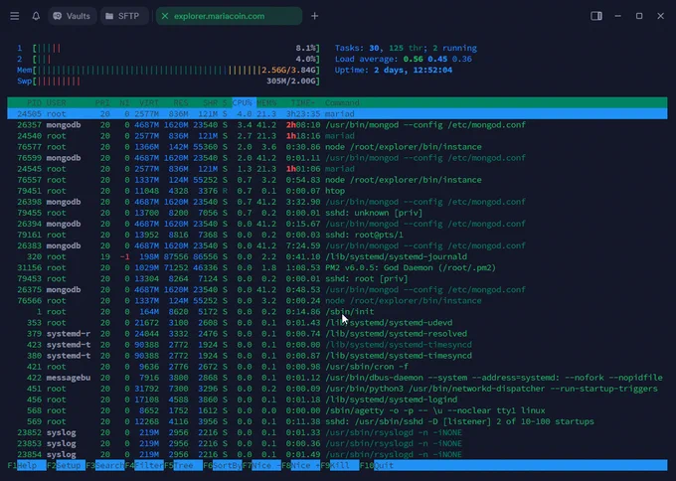This screenshot has width=676, height=481.
Task: Toggle the side panel layout icon
Action: 596,16
